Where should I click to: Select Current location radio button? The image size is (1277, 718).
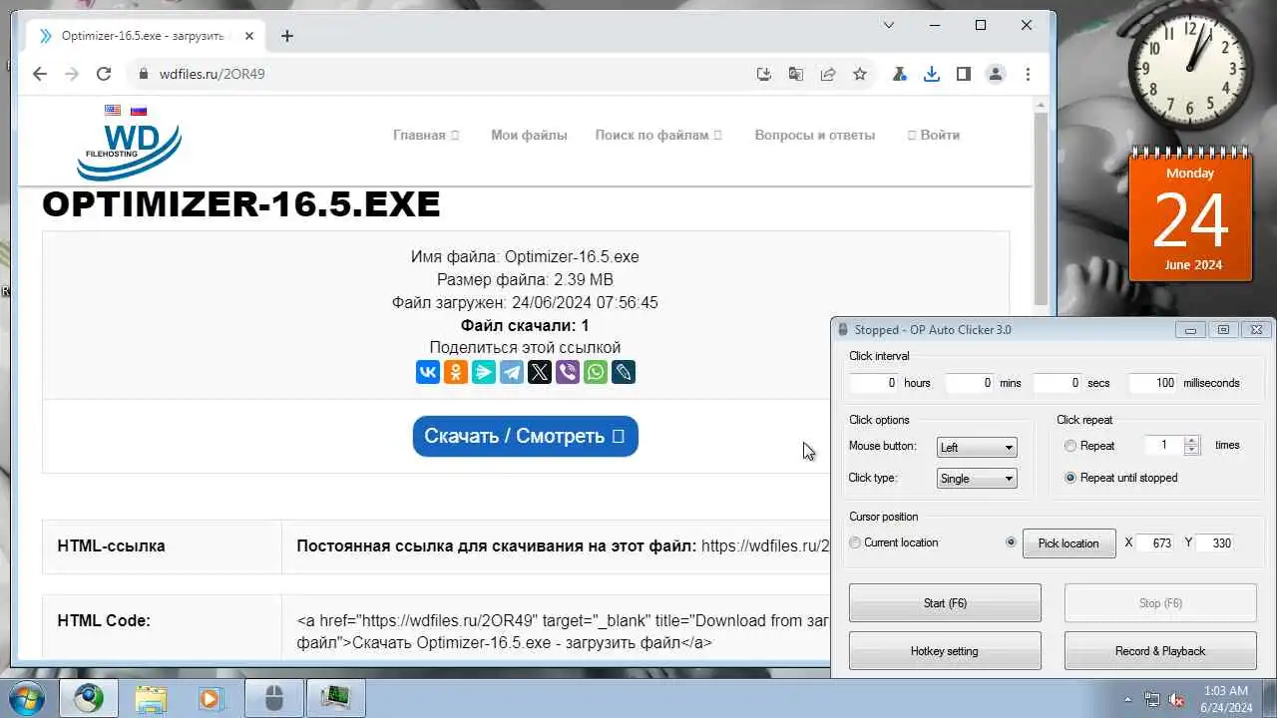(855, 542)
